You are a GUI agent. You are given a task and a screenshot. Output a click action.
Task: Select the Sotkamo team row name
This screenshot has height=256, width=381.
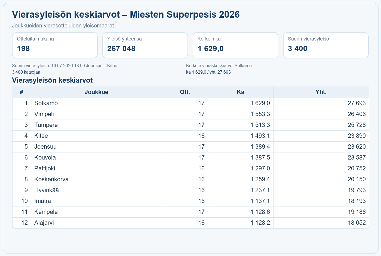coord(46,103)
